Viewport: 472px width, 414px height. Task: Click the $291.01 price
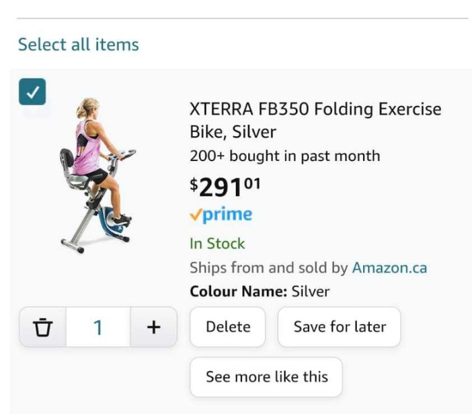tap(225, 187)
